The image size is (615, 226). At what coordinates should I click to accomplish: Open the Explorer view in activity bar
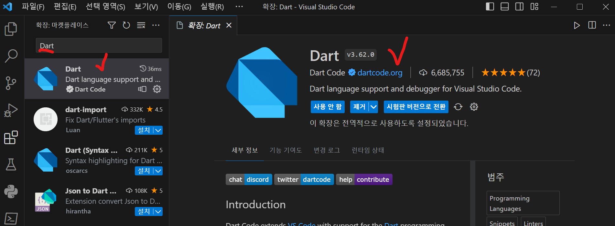click(11, 29)
